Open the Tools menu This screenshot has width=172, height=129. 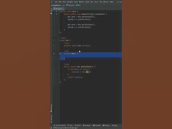tap(96, 2)
